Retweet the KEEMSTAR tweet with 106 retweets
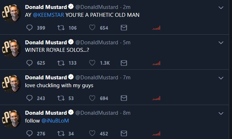232x139 pixels. tap(61, 28)
